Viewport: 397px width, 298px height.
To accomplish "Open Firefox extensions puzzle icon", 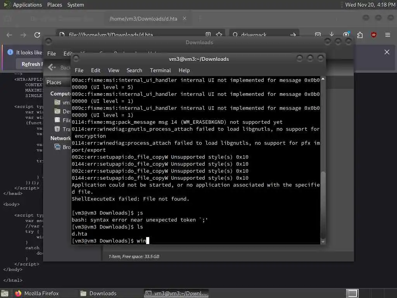I will 360,35.
